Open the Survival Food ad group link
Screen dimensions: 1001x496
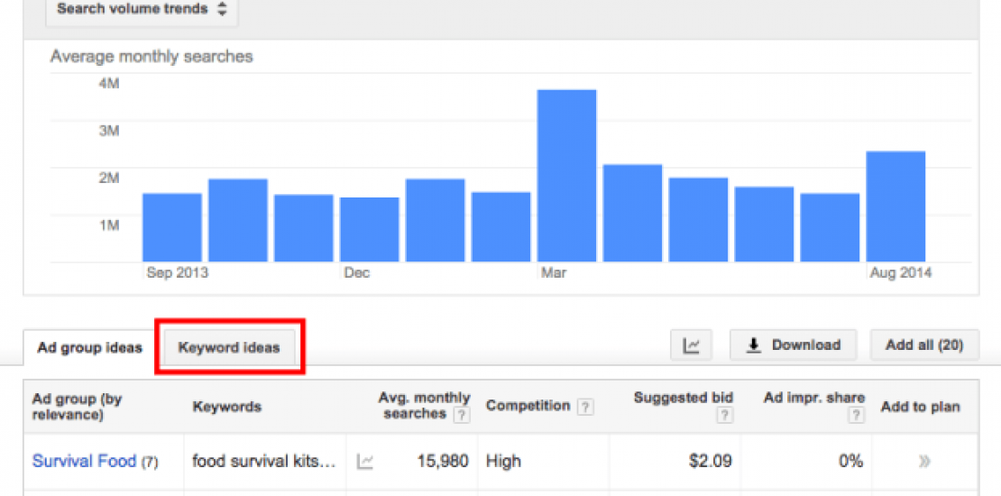(x=84, y=462)
